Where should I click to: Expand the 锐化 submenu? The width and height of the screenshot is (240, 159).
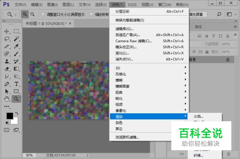149,98
